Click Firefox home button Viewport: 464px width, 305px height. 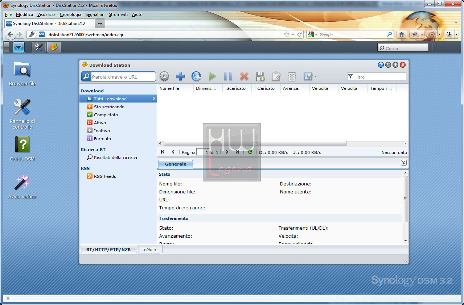[x=402, y=34]
